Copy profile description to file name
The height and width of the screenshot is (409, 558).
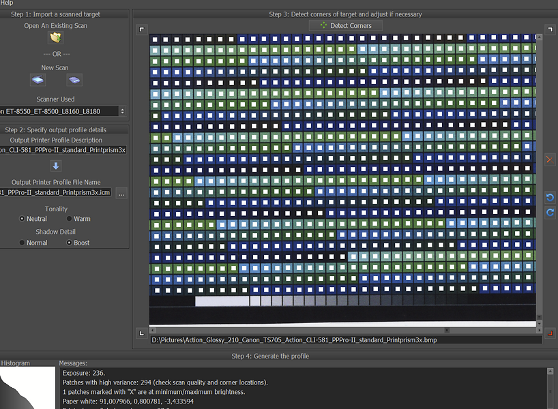[x=55, y=166]
